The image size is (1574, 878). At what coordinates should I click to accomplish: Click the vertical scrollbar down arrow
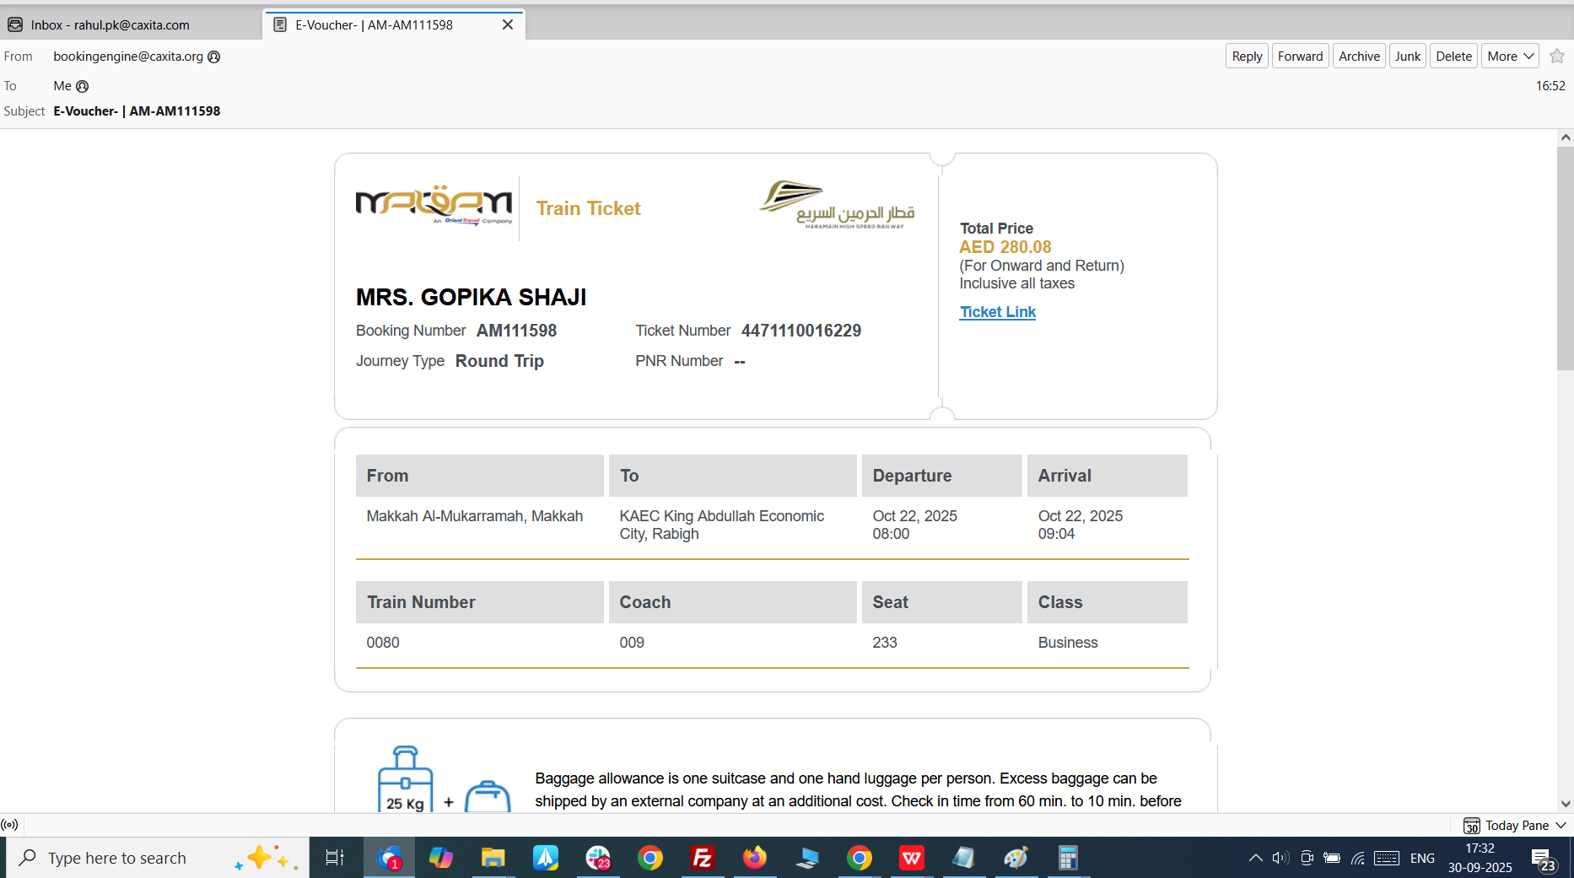coord(1566,804)
